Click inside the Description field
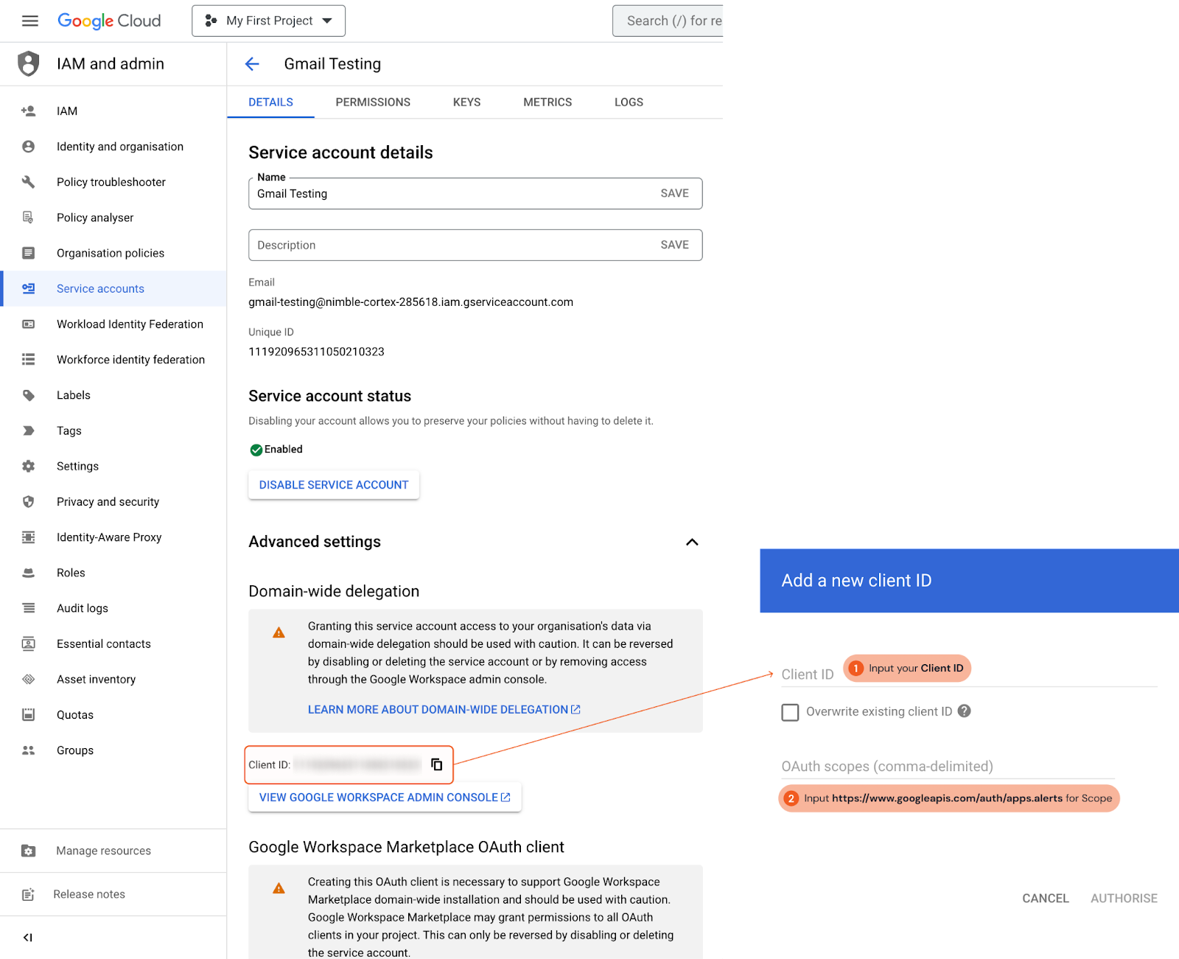The width and height of the screenshot is (1179, 959). tap(449, 245)
